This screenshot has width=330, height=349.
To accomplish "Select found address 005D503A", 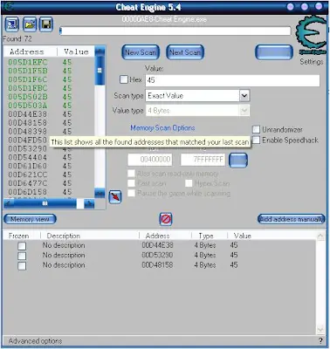I will [x=28, y=106].
